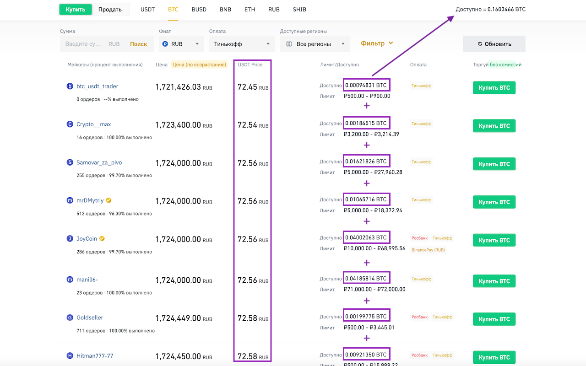Switch to the BUSD tab
Image resolution: width=586 pixels, height=366 pixels.
[x=199, y=9]
